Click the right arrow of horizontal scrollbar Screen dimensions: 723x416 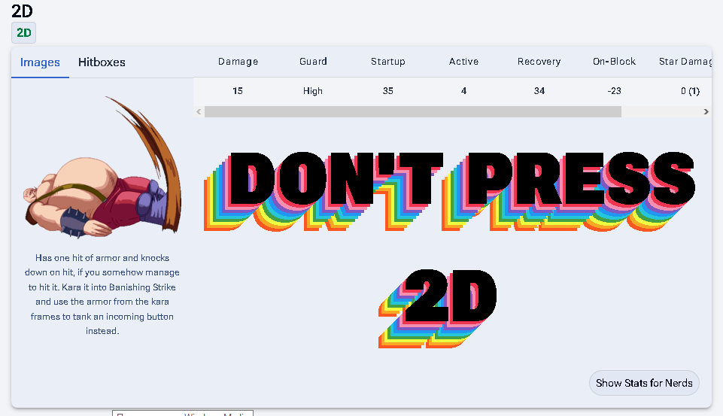click(x=706, y=111)
